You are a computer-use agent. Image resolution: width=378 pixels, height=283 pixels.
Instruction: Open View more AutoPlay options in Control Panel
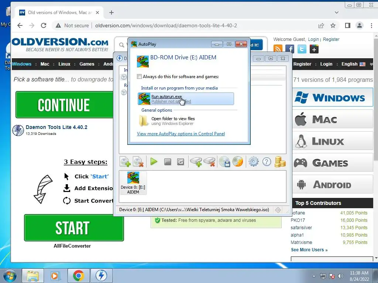coord(181,134)
